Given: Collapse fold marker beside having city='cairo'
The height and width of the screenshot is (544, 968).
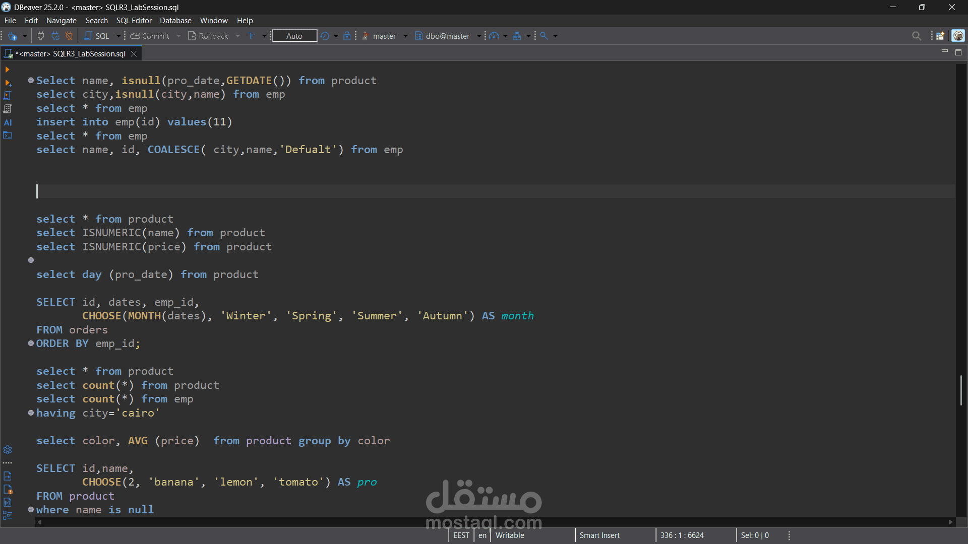Looking at the screenshot, I should click(x=31, y=413).
